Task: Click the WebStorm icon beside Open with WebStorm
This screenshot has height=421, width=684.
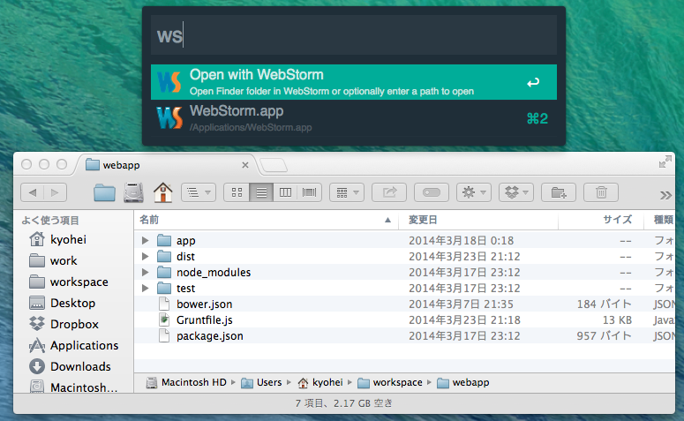Action: [x=169, y=82]
